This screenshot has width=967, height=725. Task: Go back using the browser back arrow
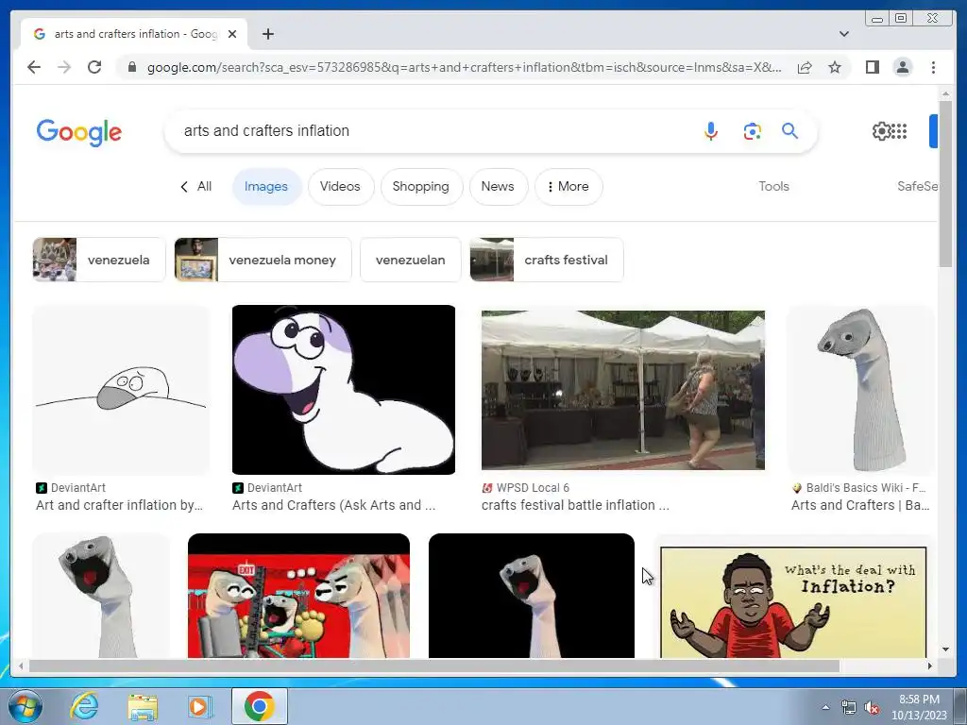click(34, 67)
